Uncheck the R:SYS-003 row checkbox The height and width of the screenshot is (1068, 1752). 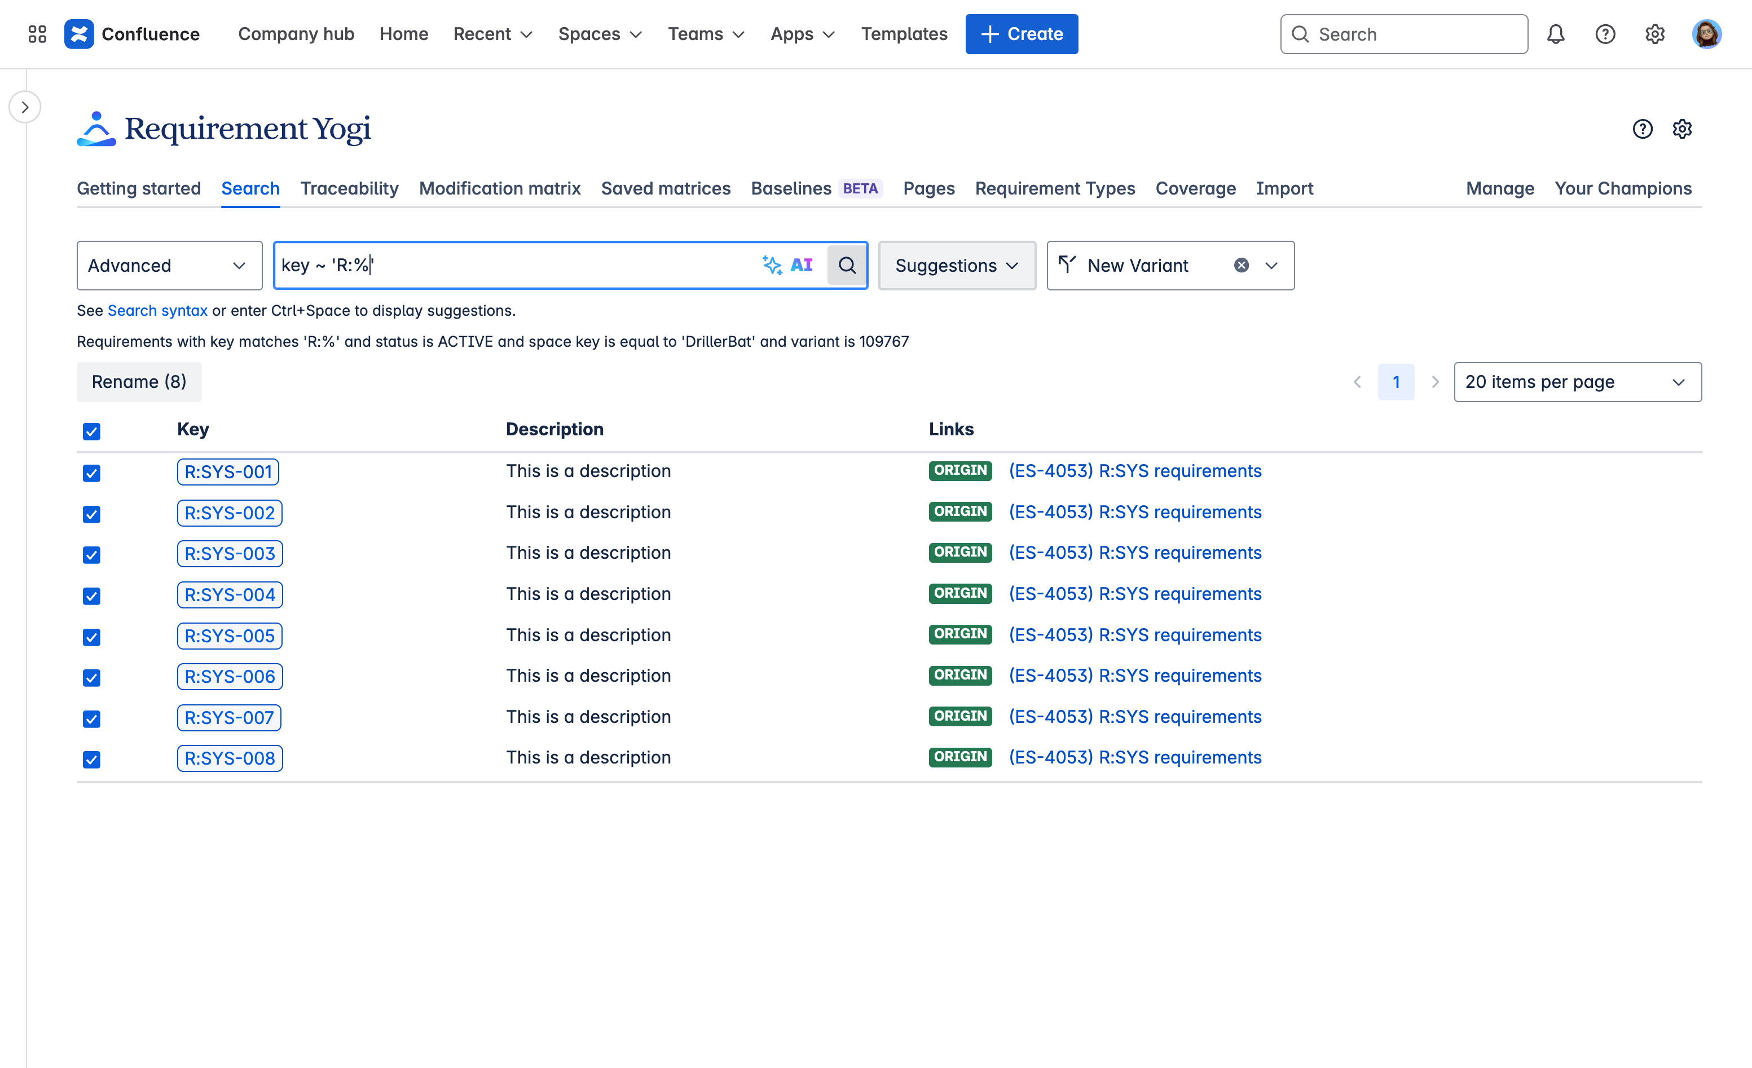click(x=92, y=555)
